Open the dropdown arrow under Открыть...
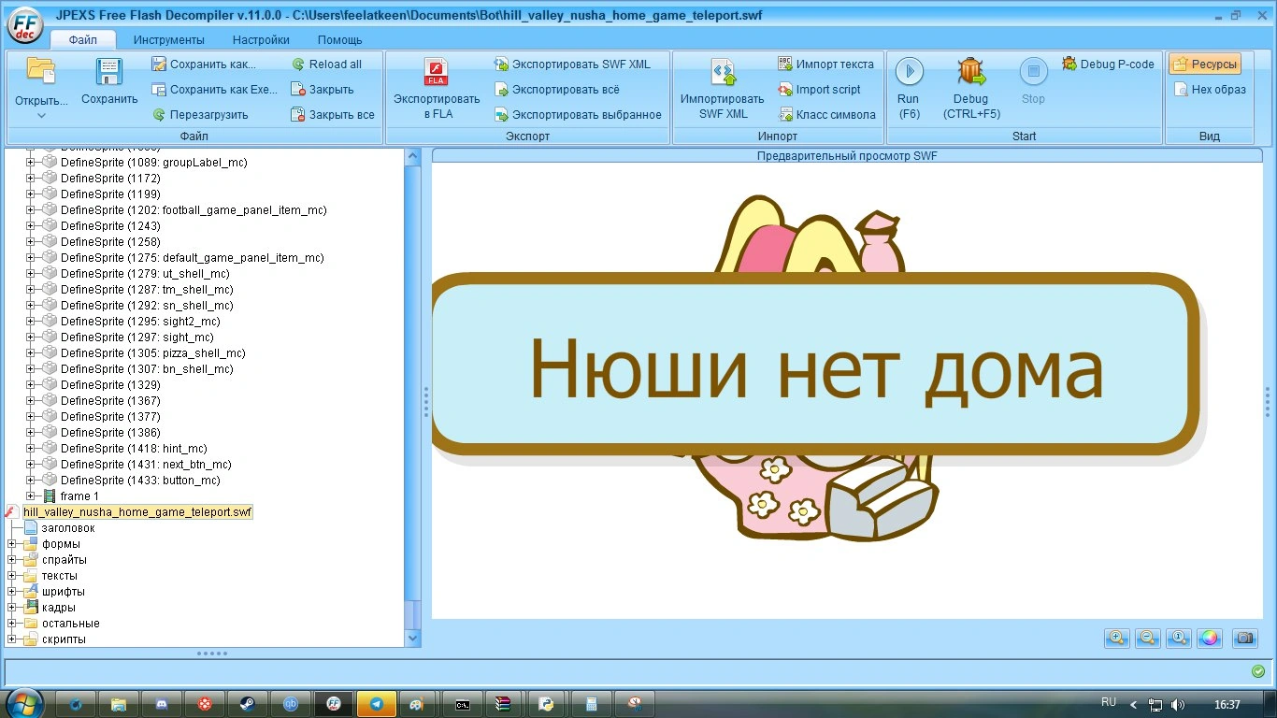Viewport: 1277px width, 718px height. point(41,116)
